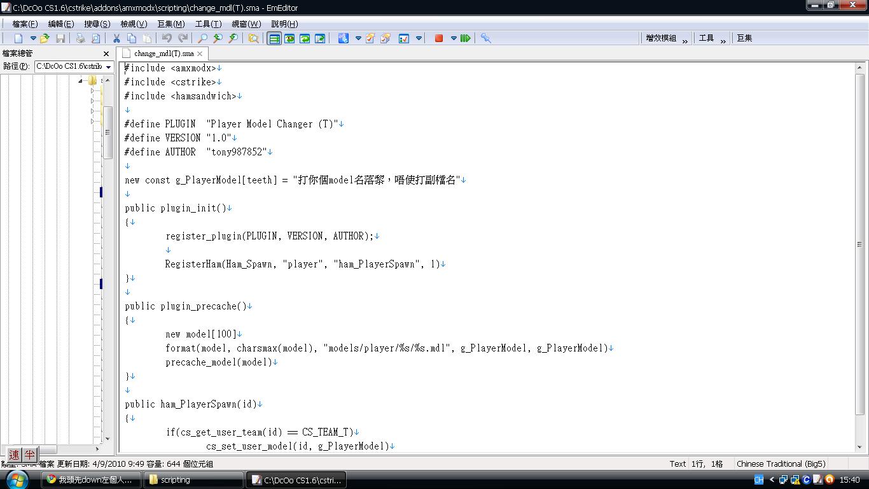Click the 工具 toolbar label
The image size is (869, 489).
(x=706, y=38)
